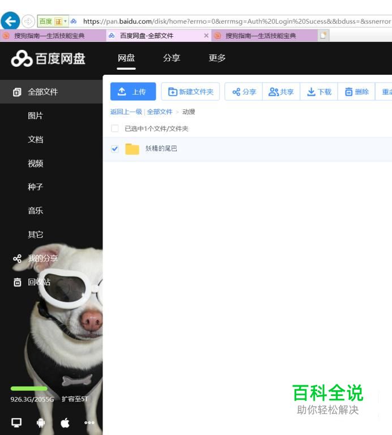Click the 分享 toolbar button
Viewport: 392px width, 435px height.
[244, 92]
